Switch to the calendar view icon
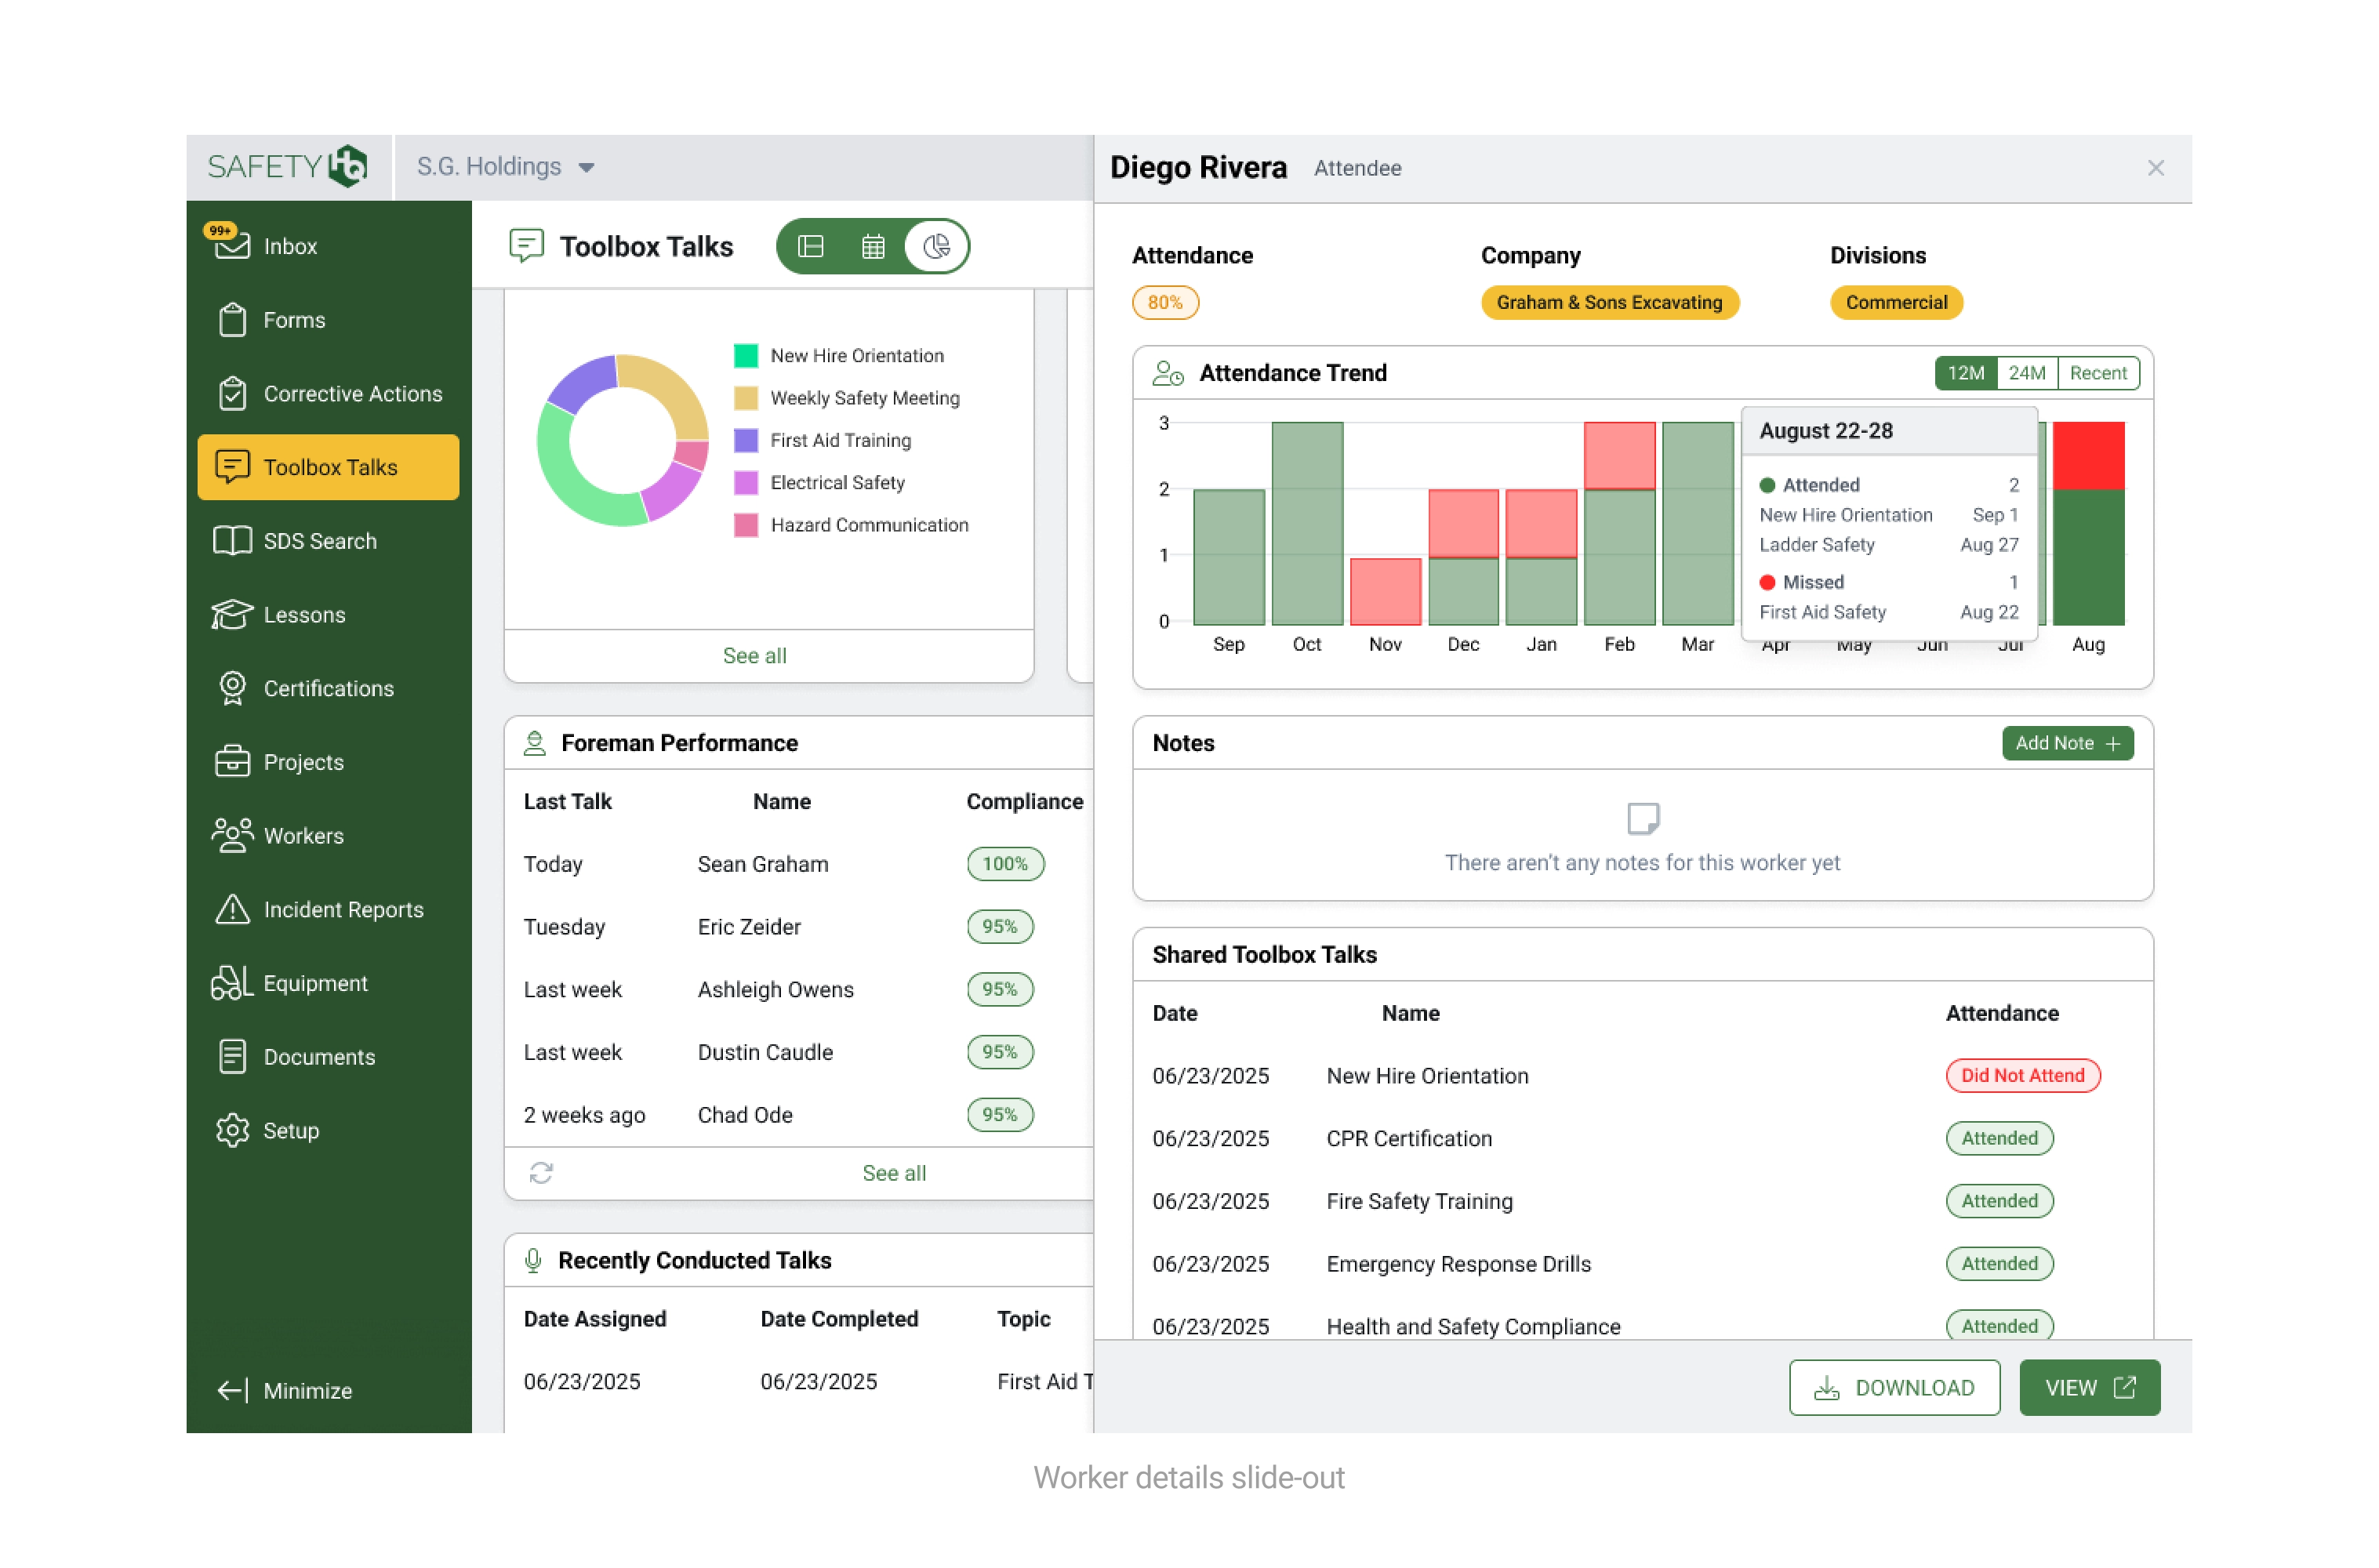 (873, 247)
